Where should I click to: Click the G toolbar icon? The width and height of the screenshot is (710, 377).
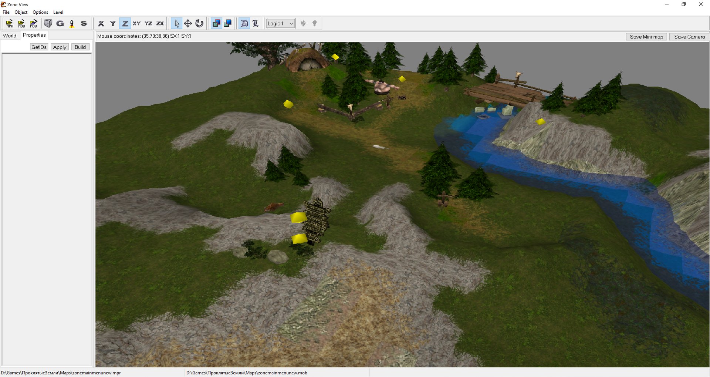pos(60,24)
